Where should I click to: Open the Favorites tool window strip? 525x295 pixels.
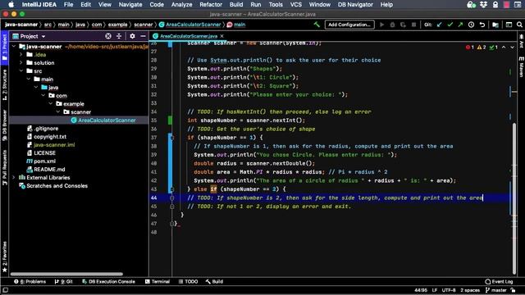coord(4,256)
